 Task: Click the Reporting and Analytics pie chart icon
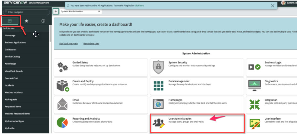pyautogui.click(x=63, y=123)
